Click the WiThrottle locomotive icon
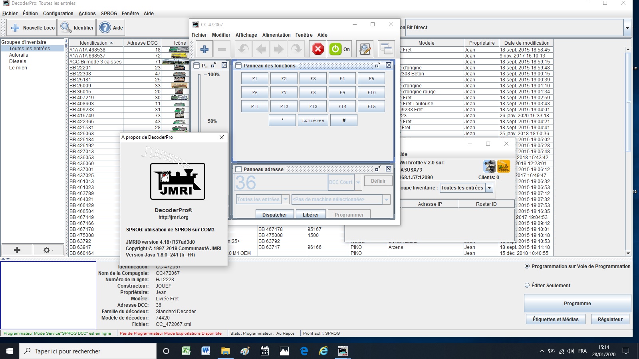 [x=490, y=166]
